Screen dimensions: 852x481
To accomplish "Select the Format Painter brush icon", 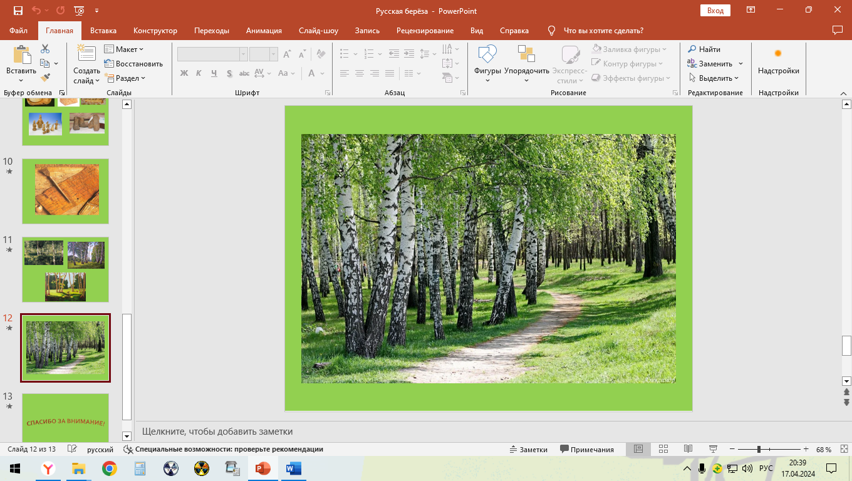I will (45, 78).
